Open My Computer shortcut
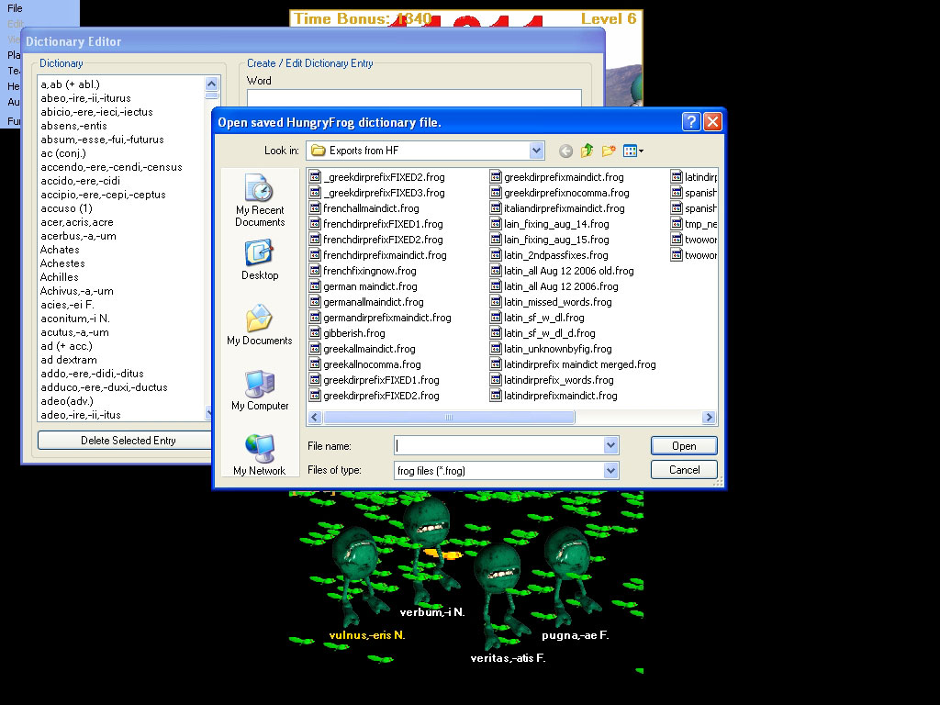 click(x=259, y=391)
